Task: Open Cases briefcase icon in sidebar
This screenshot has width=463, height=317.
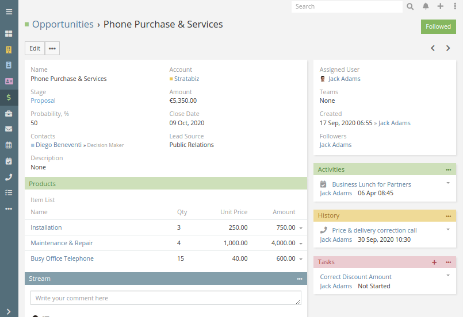Action: [x=9, y=114]
